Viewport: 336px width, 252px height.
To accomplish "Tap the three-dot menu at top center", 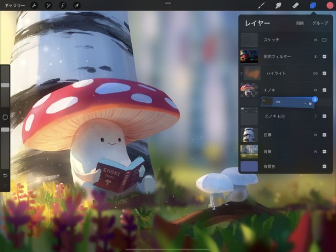I will point(168,3).
